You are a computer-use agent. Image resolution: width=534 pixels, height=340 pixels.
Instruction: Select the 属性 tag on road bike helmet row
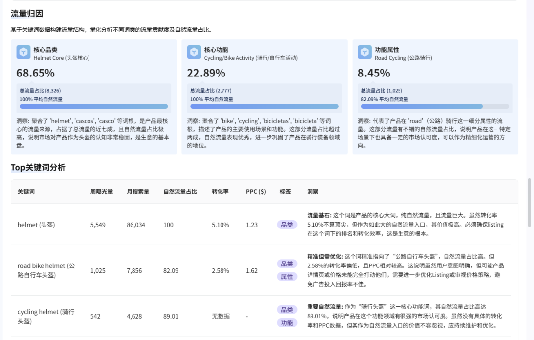pyautogui.click(x=287, y=276)
